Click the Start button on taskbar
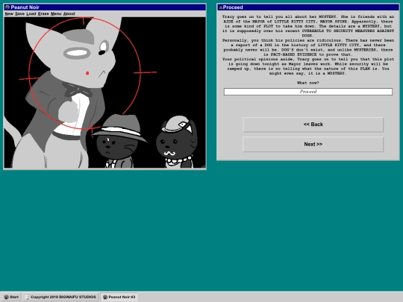The height and width of the screenshot is (302, 403). tap(11, 297)
